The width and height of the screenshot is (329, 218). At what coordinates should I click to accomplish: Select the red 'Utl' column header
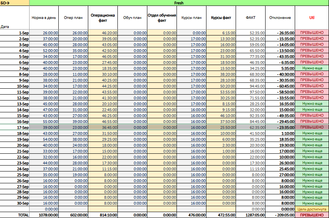tap(312, 18)
